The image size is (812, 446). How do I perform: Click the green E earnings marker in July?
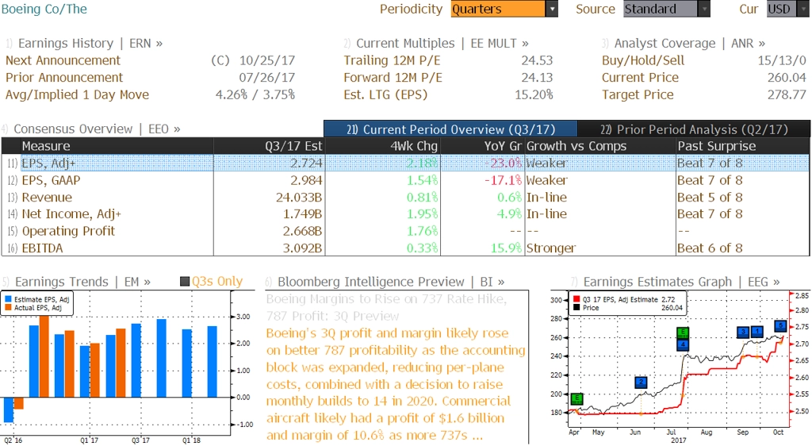pos(683,333)
